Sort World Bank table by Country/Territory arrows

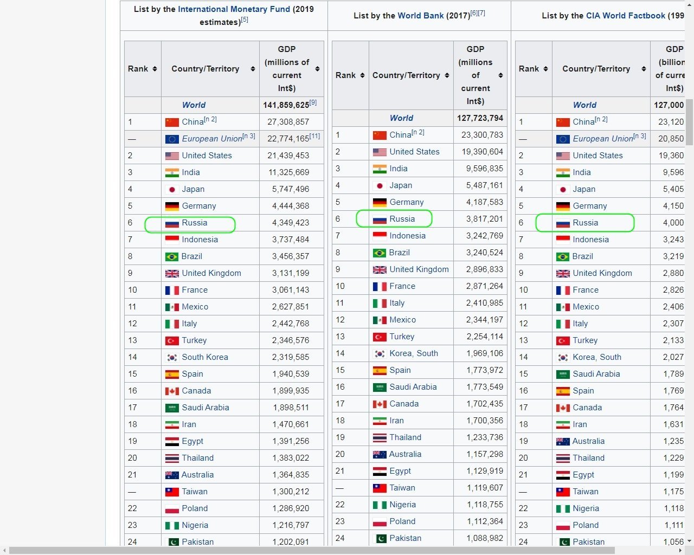[x=447, y=75]
